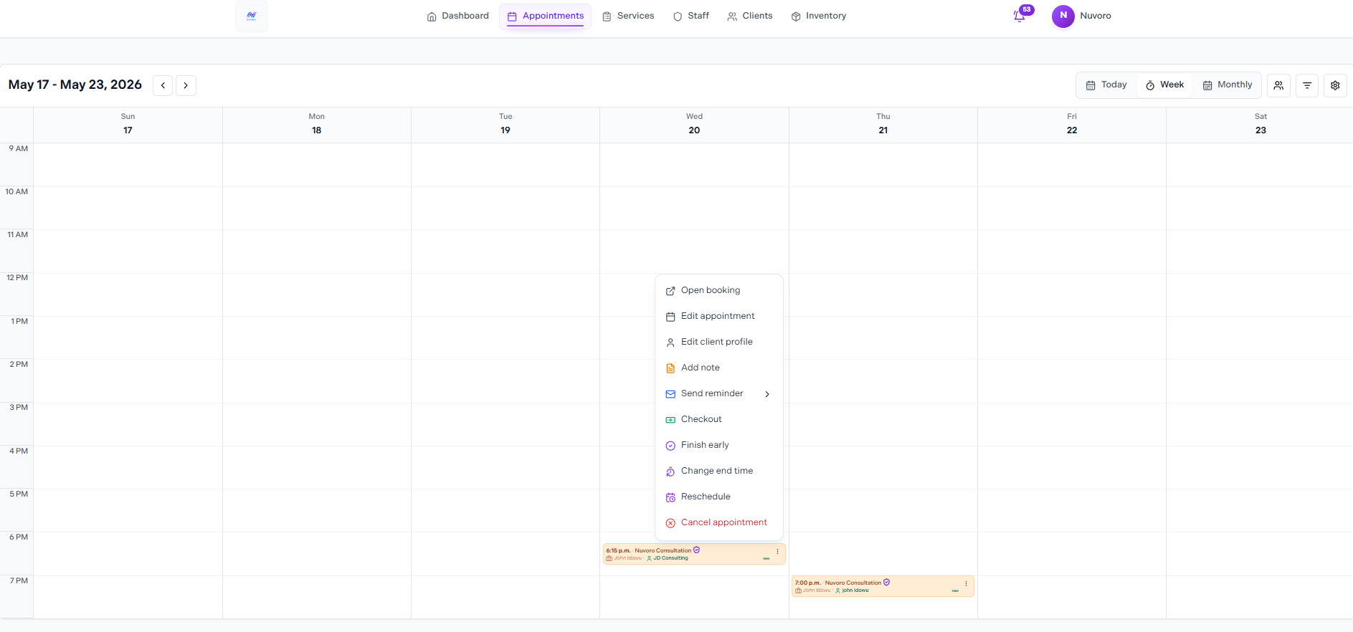Image resolution: width=1353 pixels, height=632 pixels.
Task: Click the Finish early checkmark icon
Action: click(x=670, y=446)
